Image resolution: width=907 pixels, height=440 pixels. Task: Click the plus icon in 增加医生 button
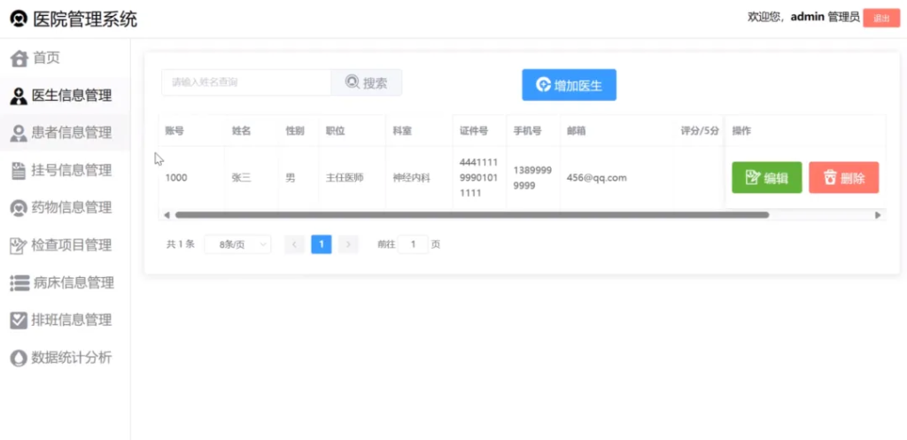tap(543, 85)
